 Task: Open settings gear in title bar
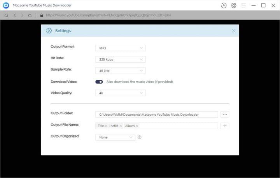tap(234, 5)
